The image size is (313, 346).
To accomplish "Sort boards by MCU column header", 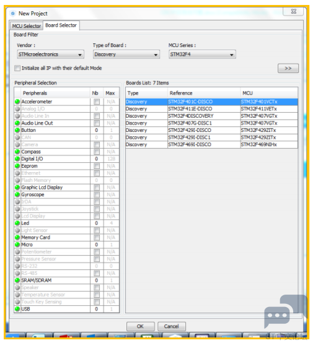I will tap(269, 93).
